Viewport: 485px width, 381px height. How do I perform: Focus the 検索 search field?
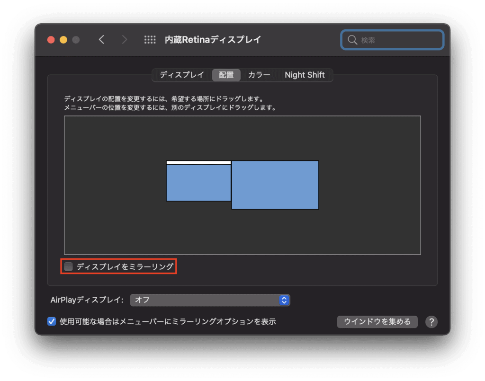[x=392, y=40]
